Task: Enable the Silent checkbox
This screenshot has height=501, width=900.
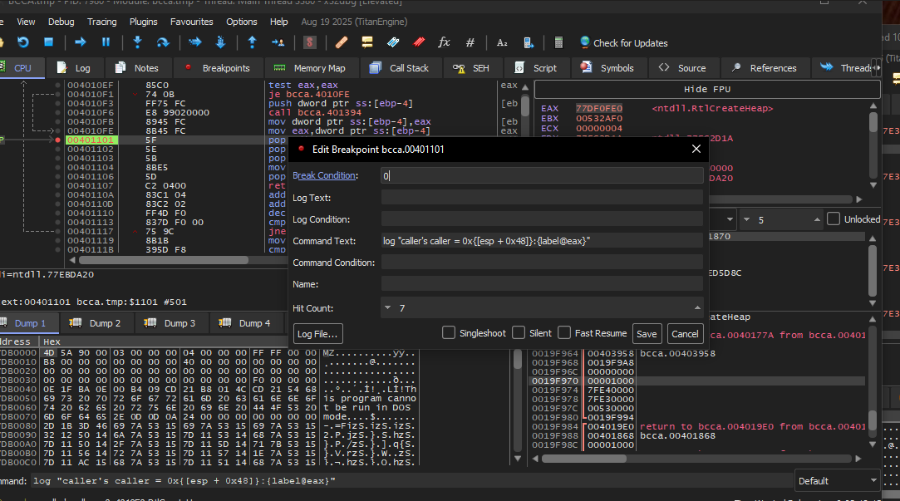Action: pyautogui.click(x=519, y=333)
